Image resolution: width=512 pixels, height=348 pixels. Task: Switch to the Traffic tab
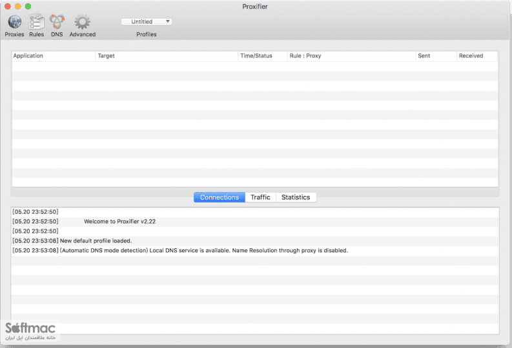(x=260, y=197)
